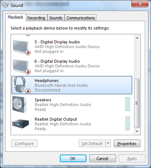This screenshot has height=168, width=151.
Task: Open the Sounds tab
Action: (56, 18)
